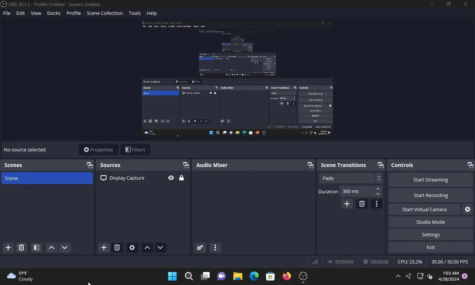Open transition properties three-dot menu
Viewport: 475px width, 285px height.
pos(377,204)
